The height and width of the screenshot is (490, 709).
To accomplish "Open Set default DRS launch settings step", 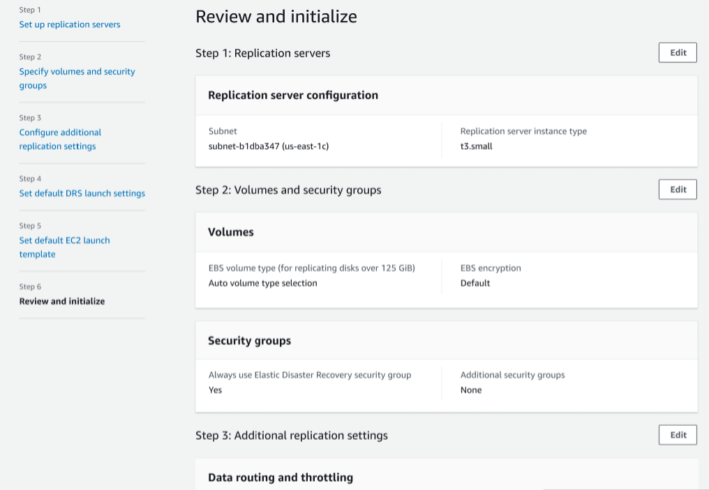I will (82, 193).
